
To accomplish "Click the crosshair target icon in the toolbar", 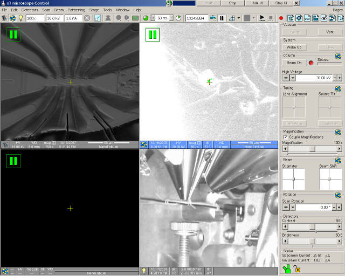I will (87, 18).
